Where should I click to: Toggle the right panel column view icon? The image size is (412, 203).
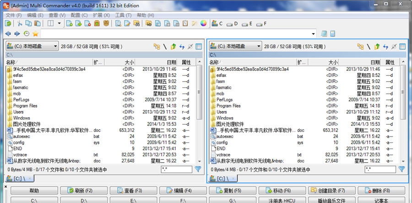point(402,47)
